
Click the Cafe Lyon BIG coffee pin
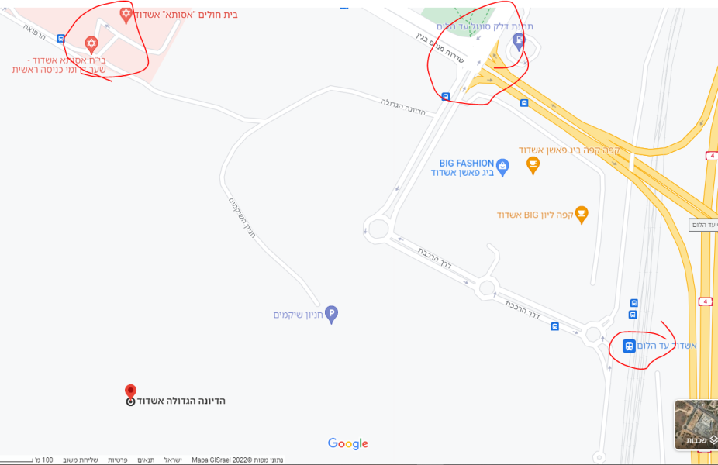[x=582, y=215]
